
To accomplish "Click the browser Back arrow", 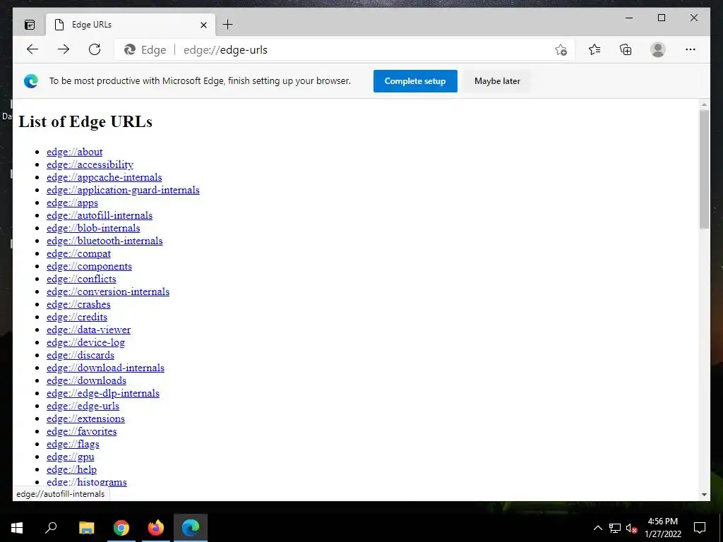I will pyautogui.click(x=32, y=49).
